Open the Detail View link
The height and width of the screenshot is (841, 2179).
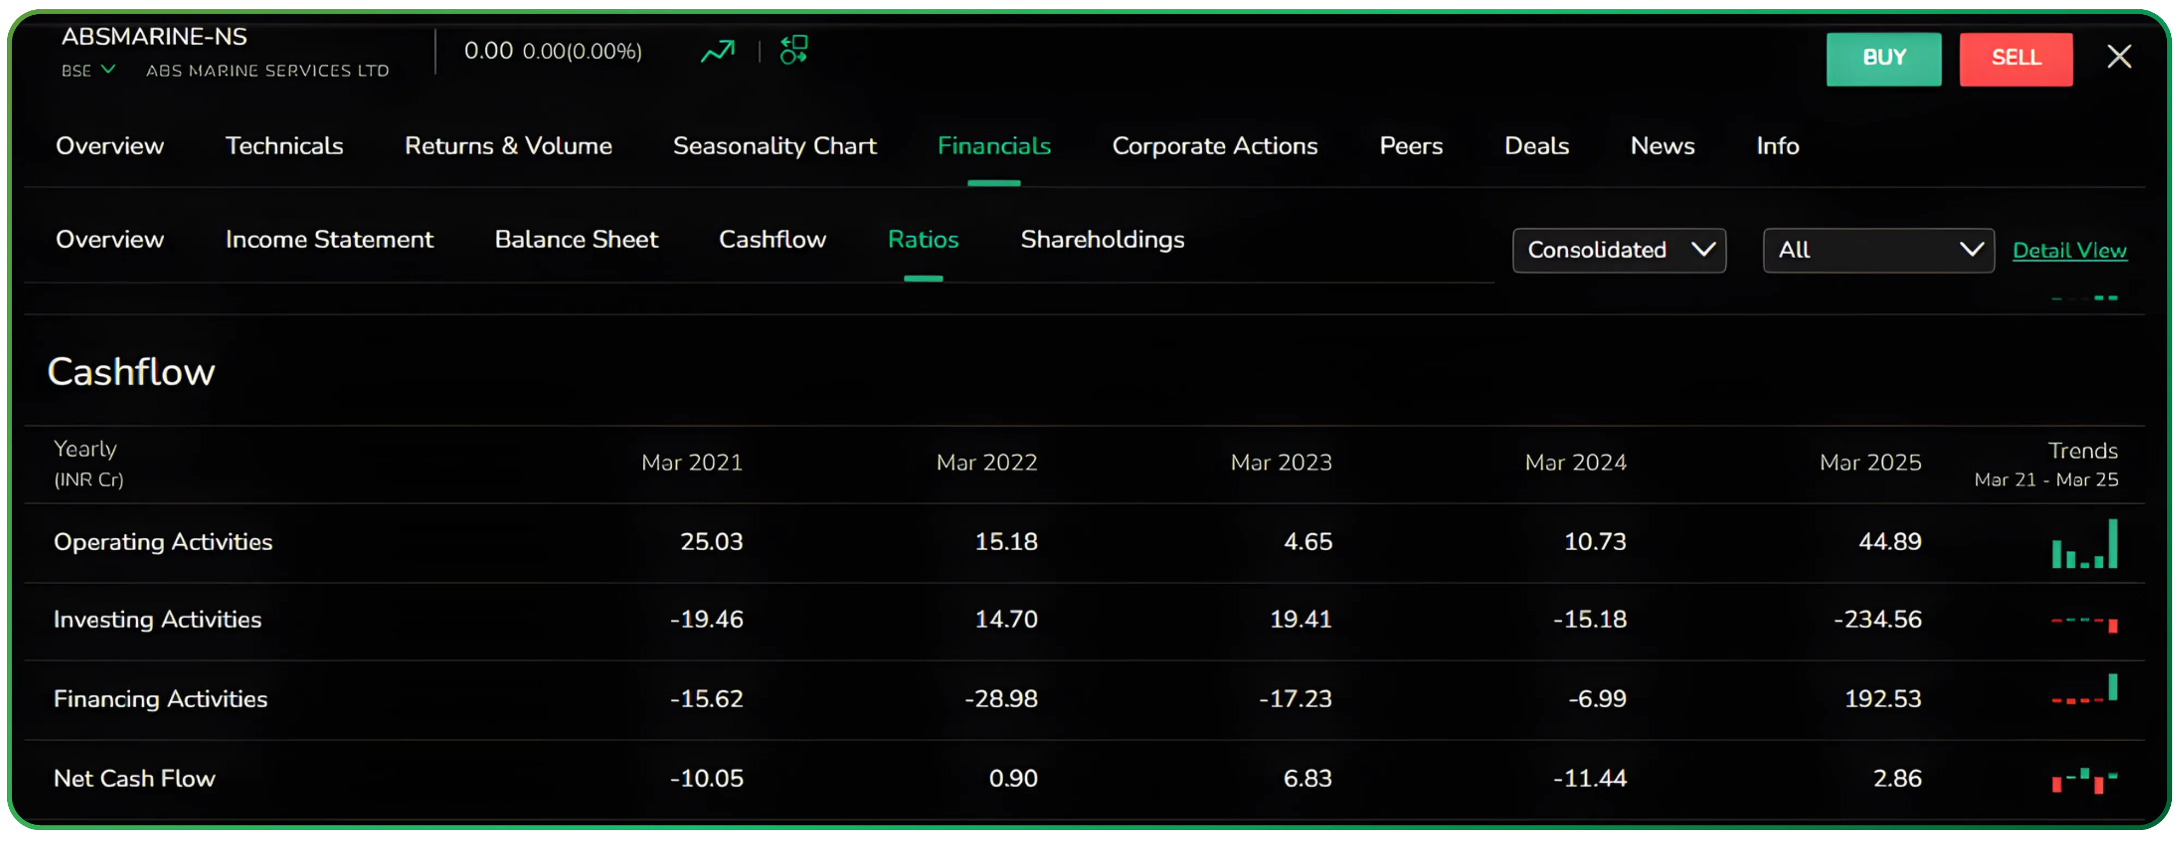click(2070, 250)
